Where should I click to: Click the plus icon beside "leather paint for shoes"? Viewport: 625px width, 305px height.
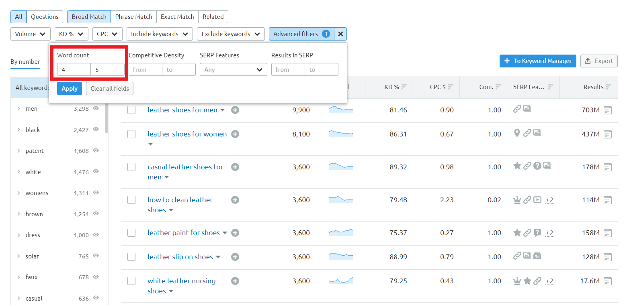click(x=235, y=232)
